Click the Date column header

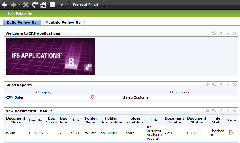tap(76, 120)
